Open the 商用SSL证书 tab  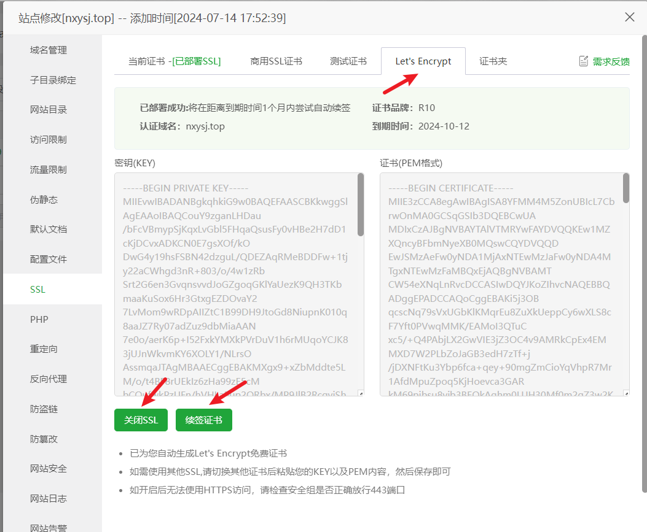tap(276, 61)
